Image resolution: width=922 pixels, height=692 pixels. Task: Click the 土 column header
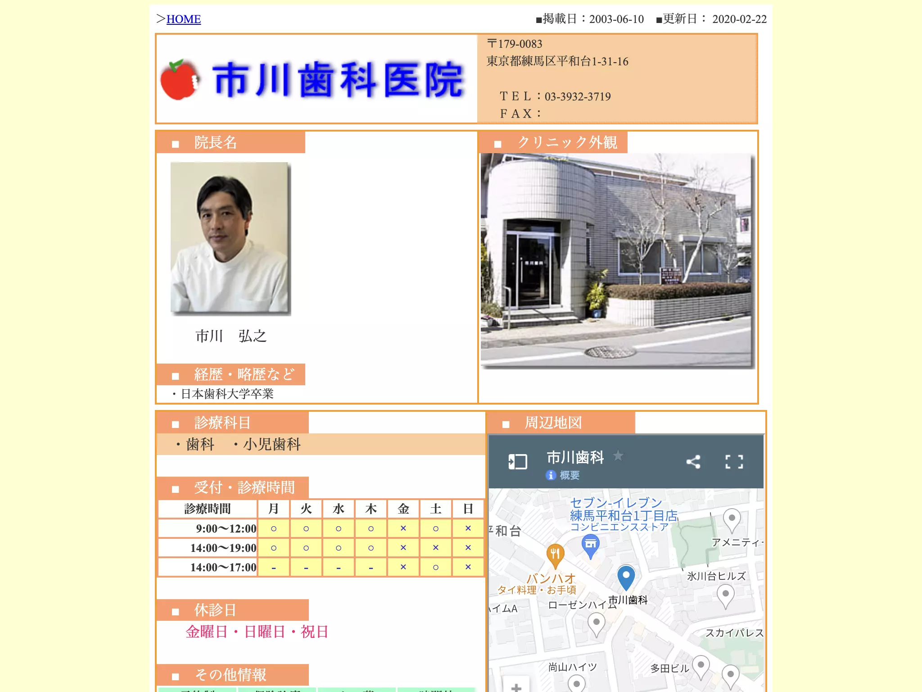pyautogui.click(x=436, y=509)
